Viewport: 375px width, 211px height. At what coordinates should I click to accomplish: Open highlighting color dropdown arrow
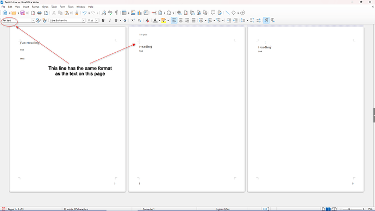point(168,21)
